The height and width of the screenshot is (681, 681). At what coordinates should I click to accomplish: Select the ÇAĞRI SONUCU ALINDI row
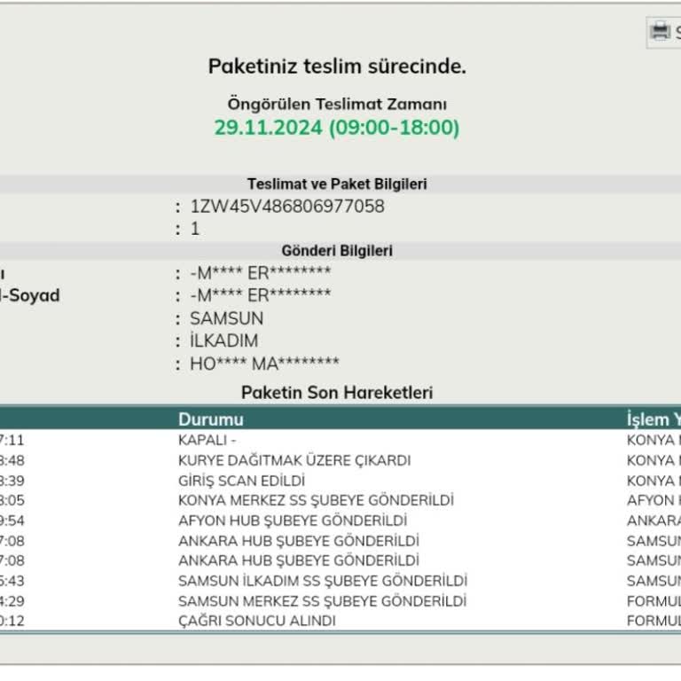pos(257,622)
